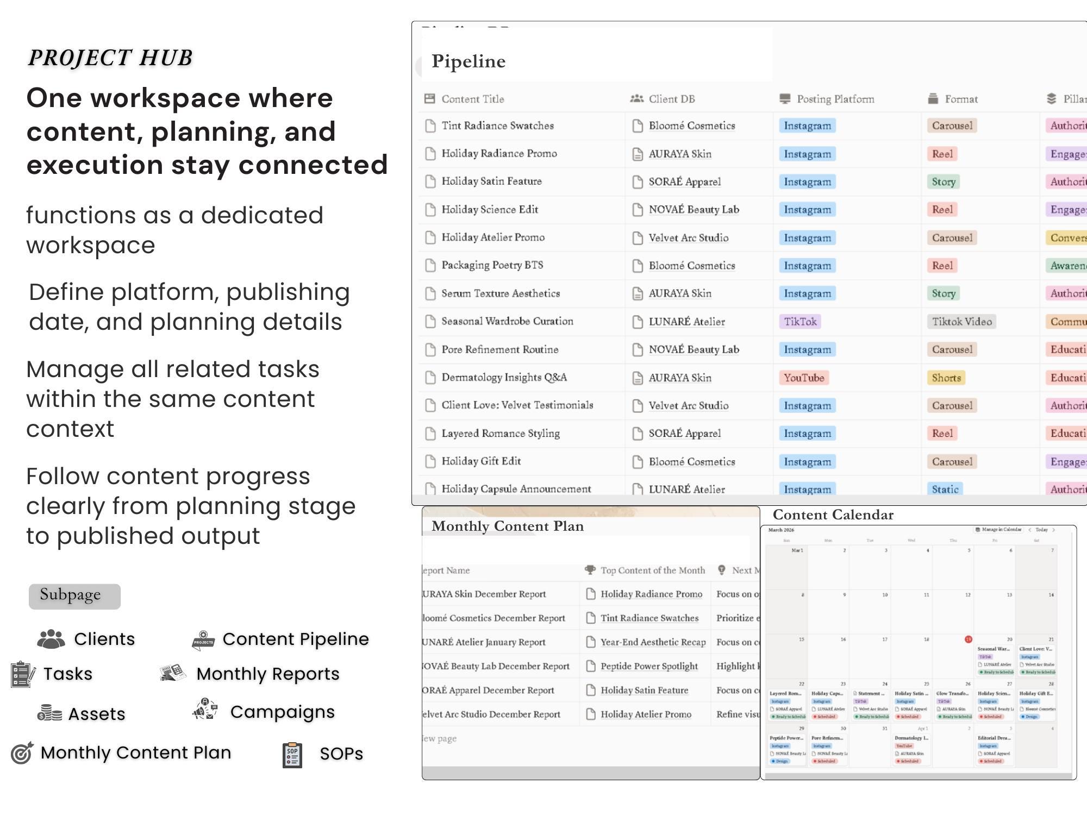Click the Static format tag
Viewport: 1087px width, 815px height.
click(x=945, y=489)
